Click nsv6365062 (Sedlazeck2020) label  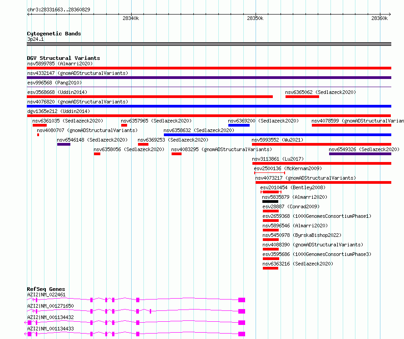pos(320,92)
